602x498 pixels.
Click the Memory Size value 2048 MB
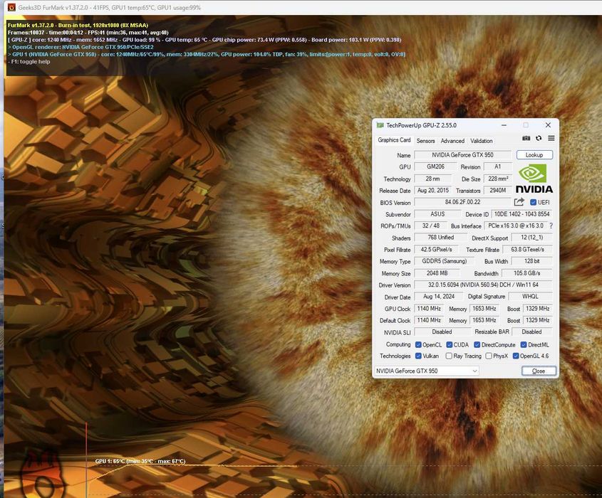click(437, 273)
